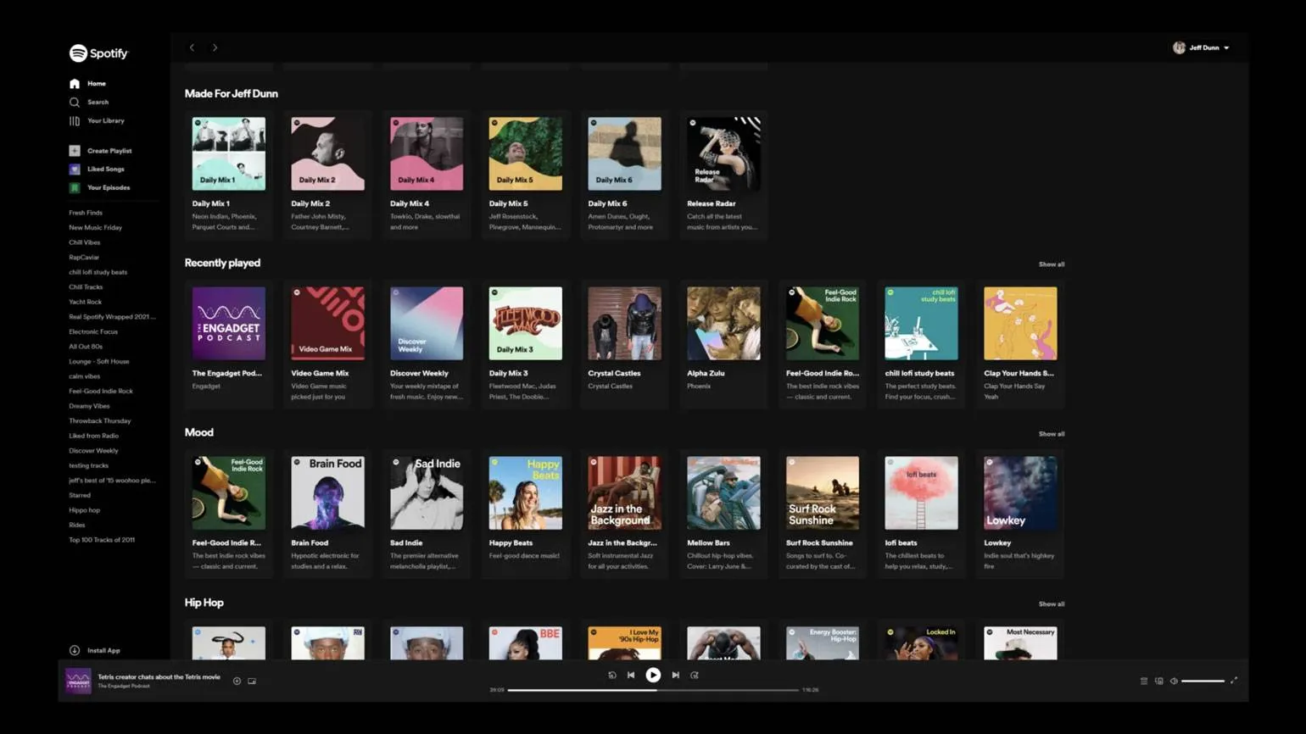This screenshot has height=734, width=1306.
Task: Adjust the volume slider
Action: 1203,681
